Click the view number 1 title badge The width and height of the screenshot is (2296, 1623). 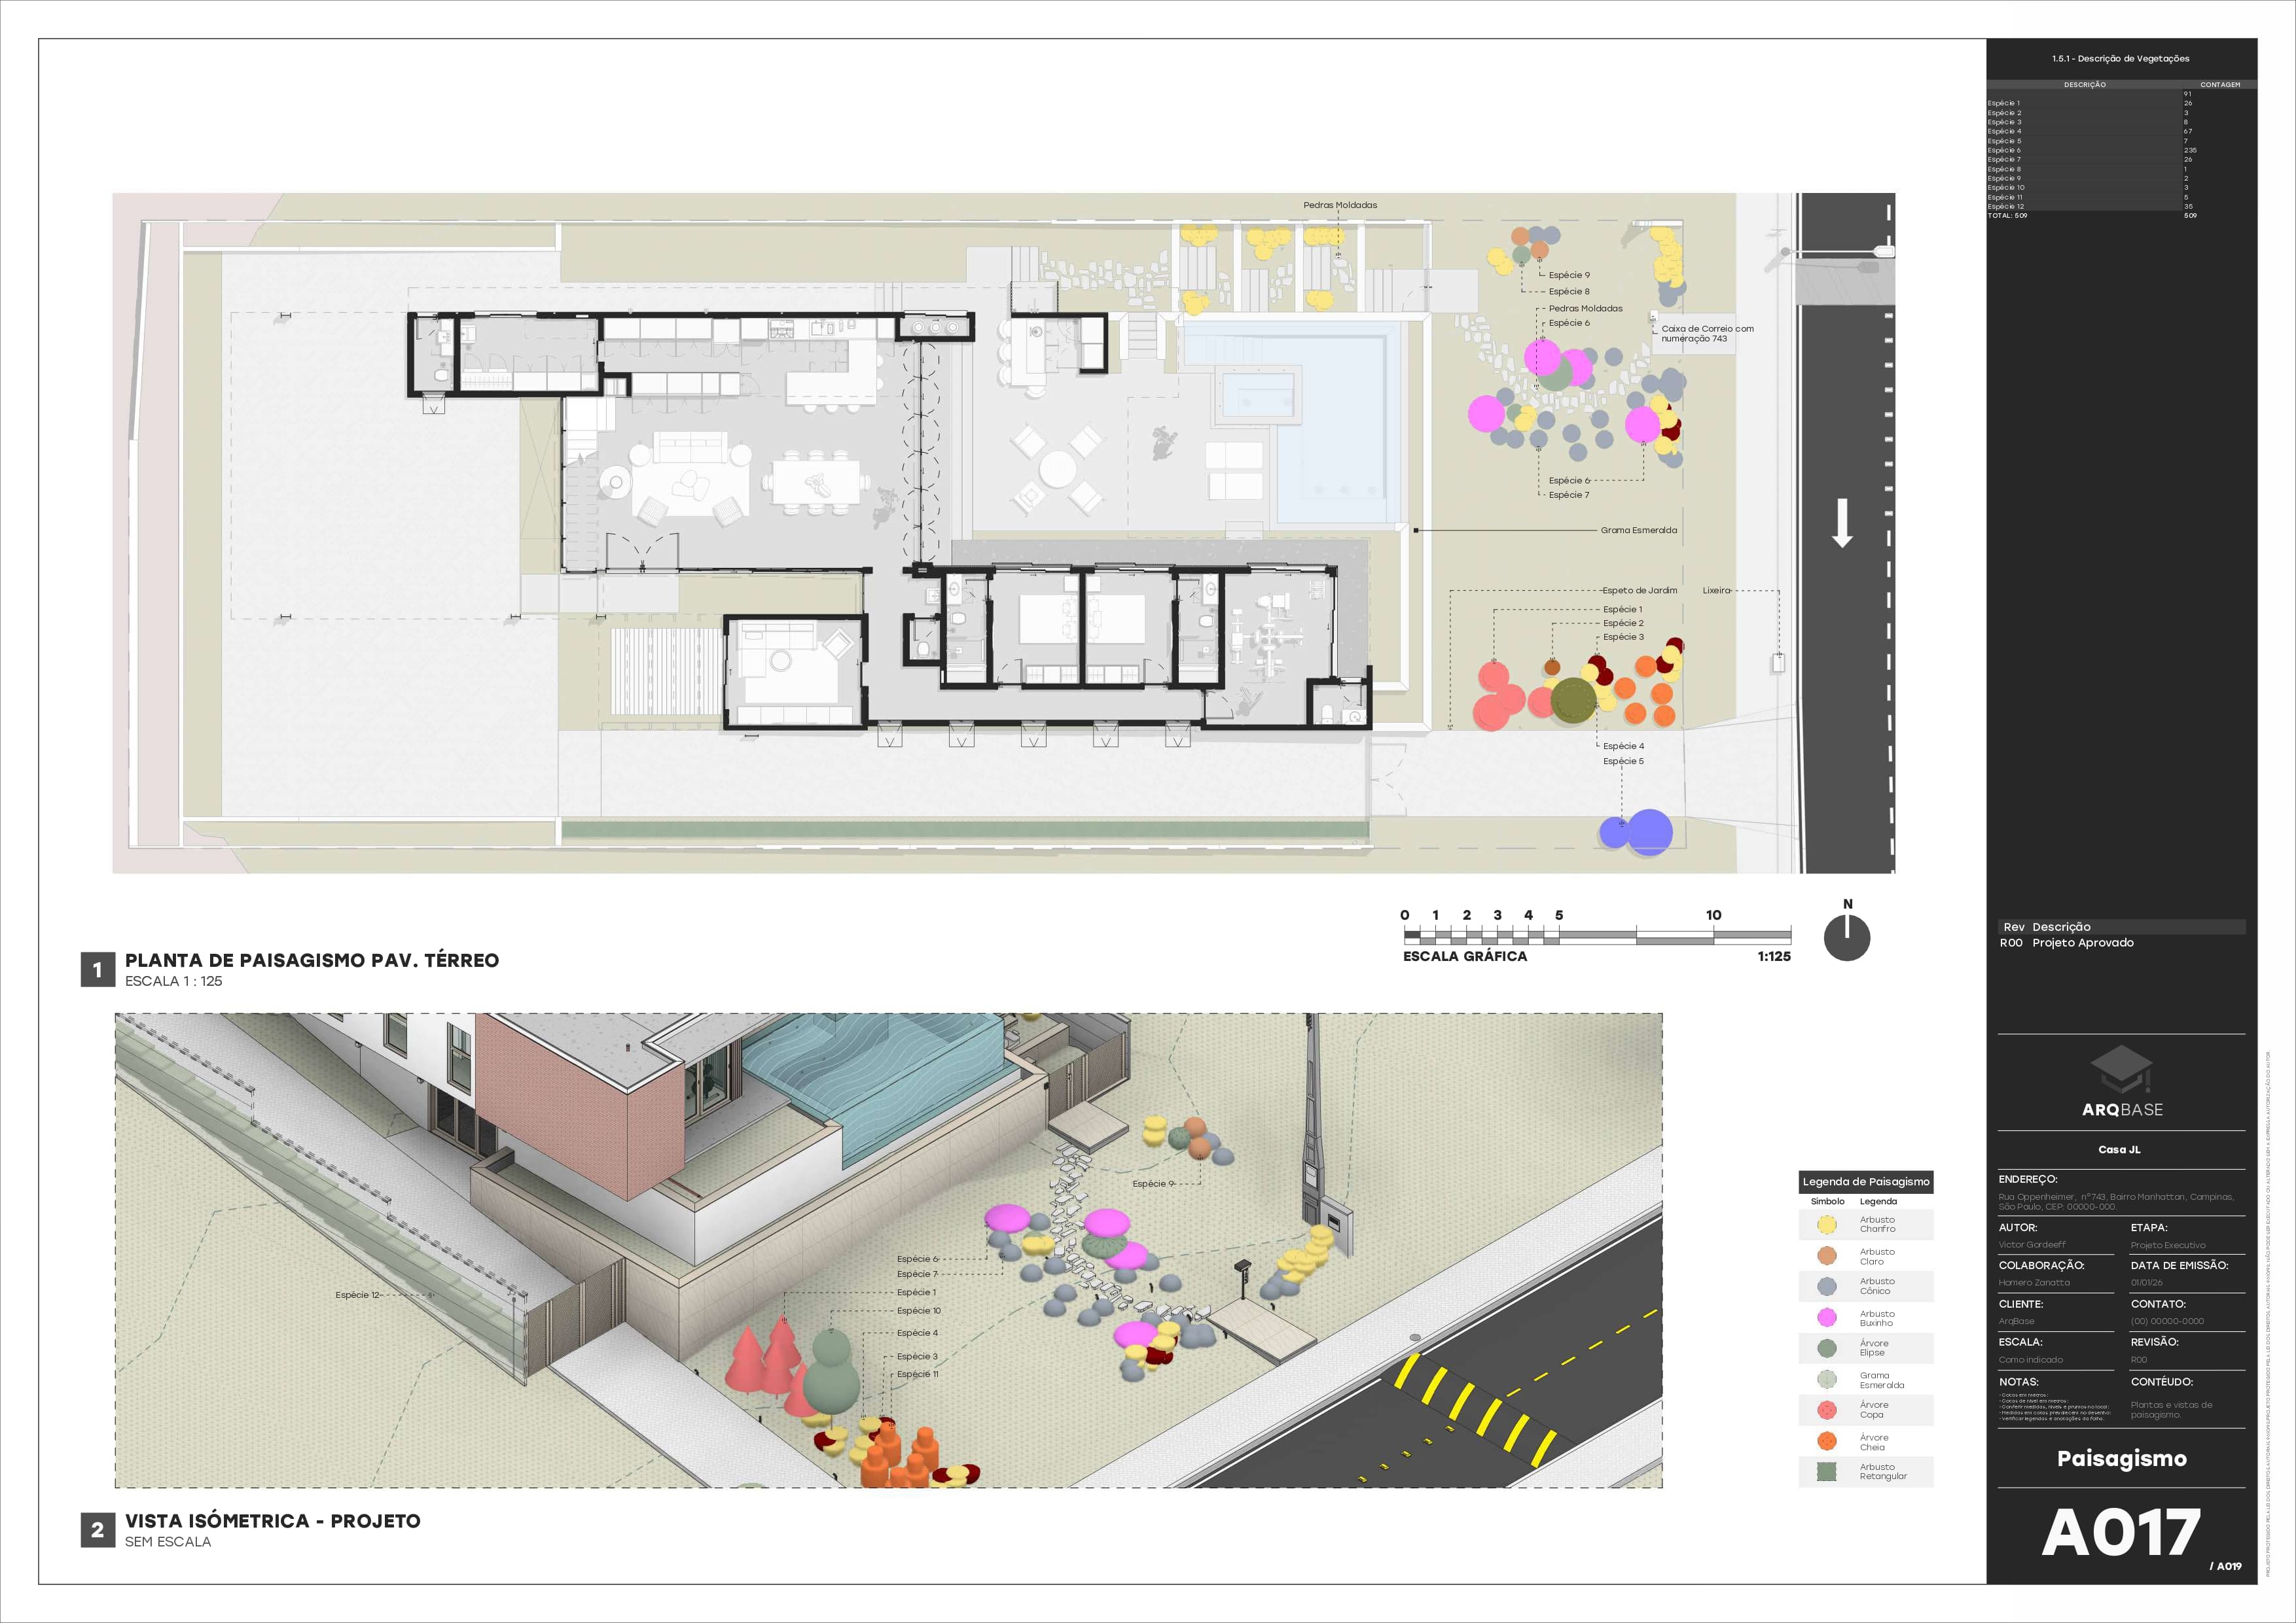(x=97, y=969)
